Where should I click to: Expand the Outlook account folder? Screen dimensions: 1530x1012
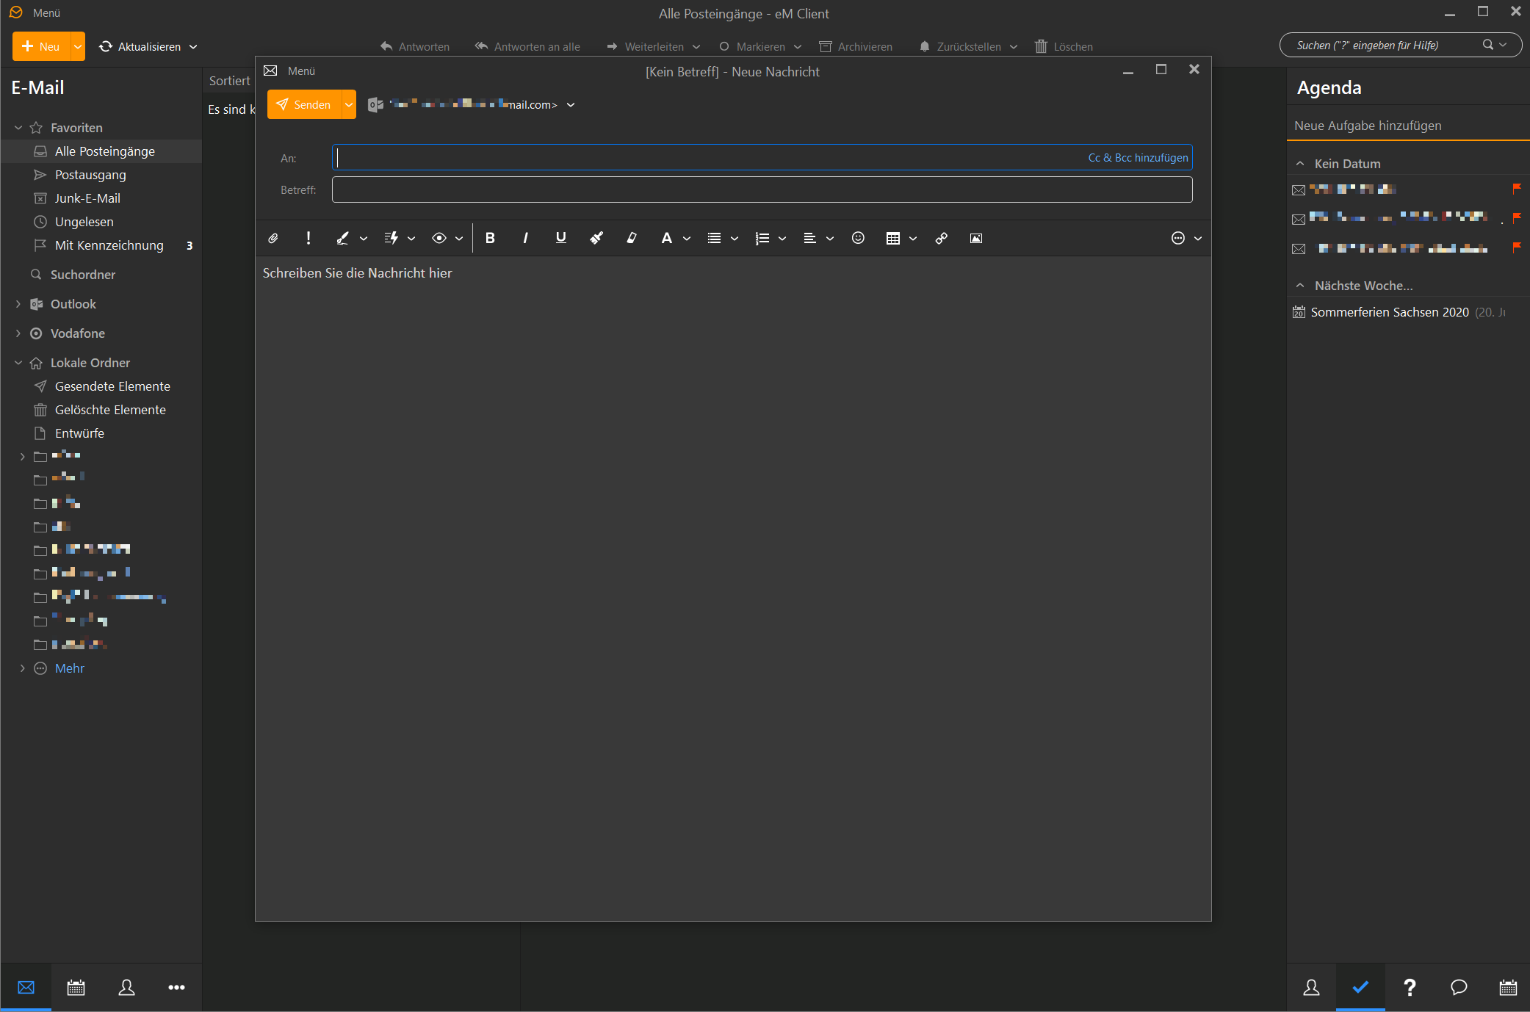(x=18, y=304)
